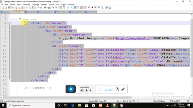
Task: Follow the https://templated.co link in code
Action: pyautogui.click(x=133, y=38)
